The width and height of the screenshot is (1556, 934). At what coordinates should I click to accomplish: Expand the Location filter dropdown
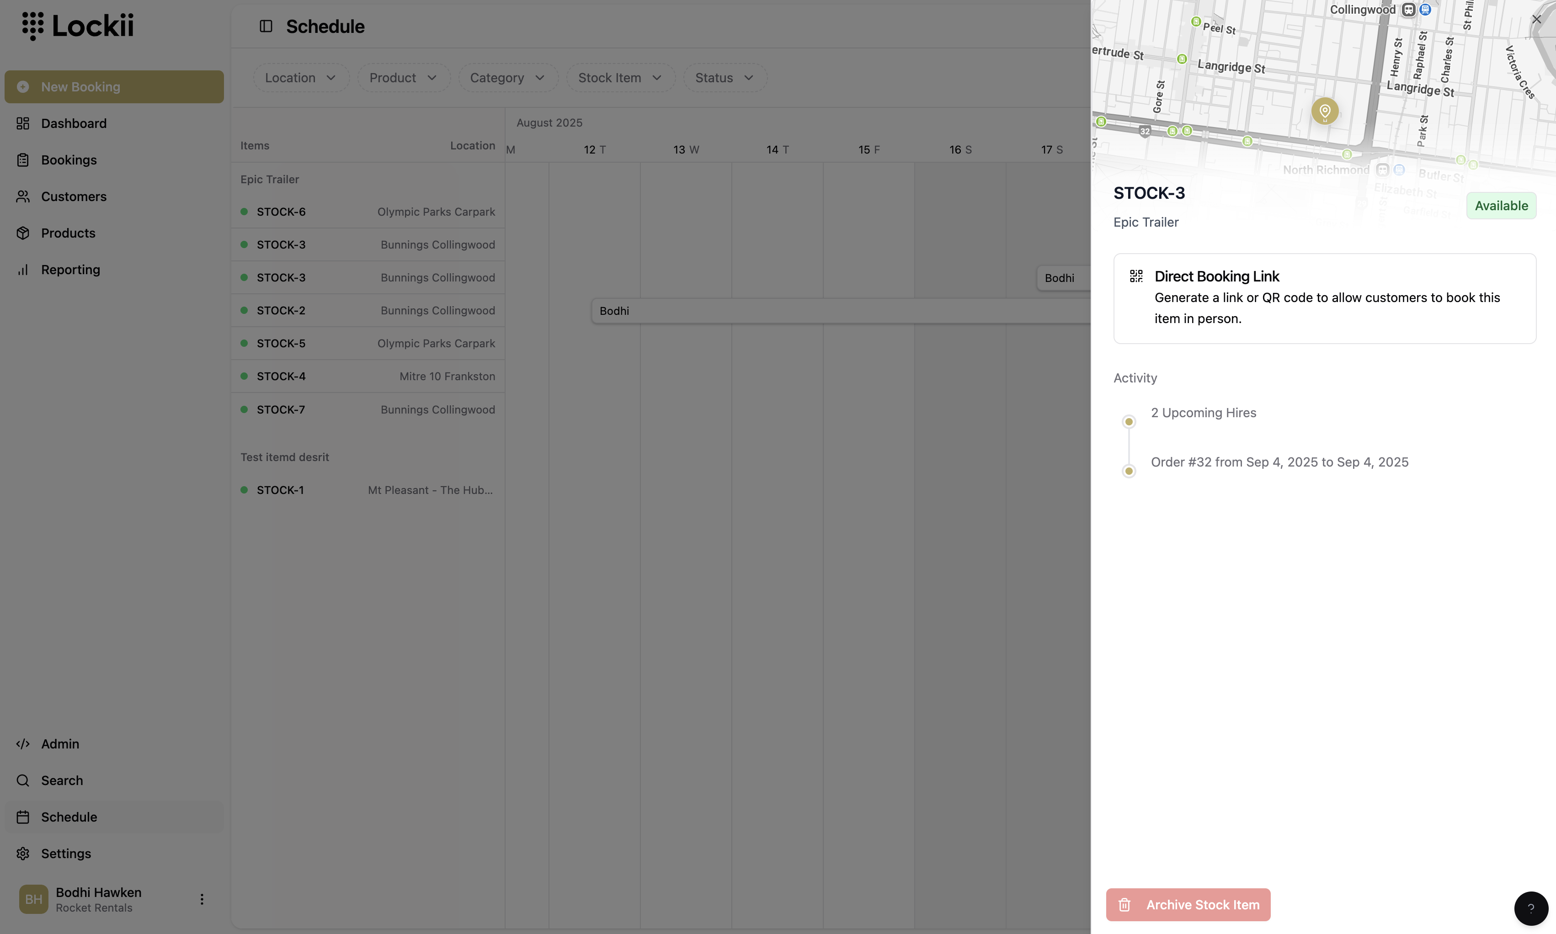(300, 78)
